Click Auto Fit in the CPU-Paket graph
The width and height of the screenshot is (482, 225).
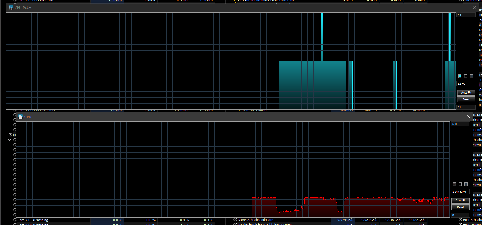tap(466, 93)
